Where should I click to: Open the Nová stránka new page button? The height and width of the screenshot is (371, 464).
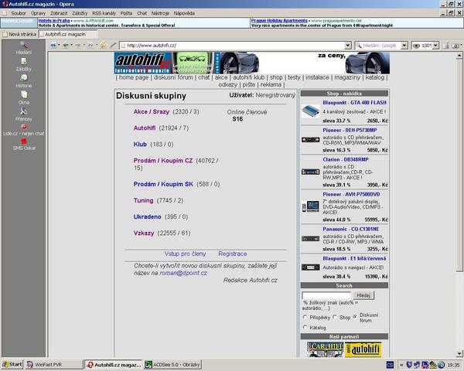coord(19,34)
